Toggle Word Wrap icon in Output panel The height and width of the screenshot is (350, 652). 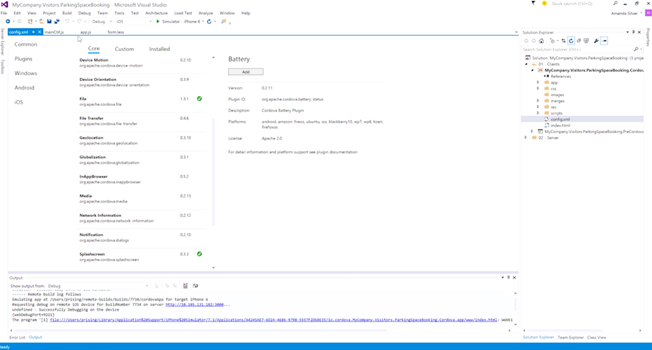click(x=196, y=286)
